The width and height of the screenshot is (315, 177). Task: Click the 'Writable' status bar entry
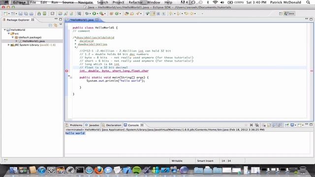point(177,161)
